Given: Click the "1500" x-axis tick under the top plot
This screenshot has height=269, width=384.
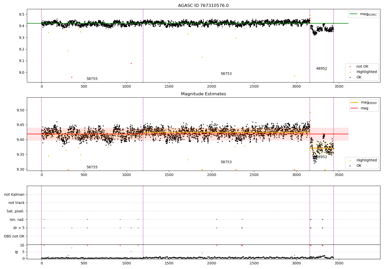Looking at the screenshot, I should (169, 86).
